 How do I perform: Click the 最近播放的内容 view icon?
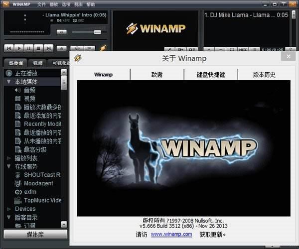(18, 132)
